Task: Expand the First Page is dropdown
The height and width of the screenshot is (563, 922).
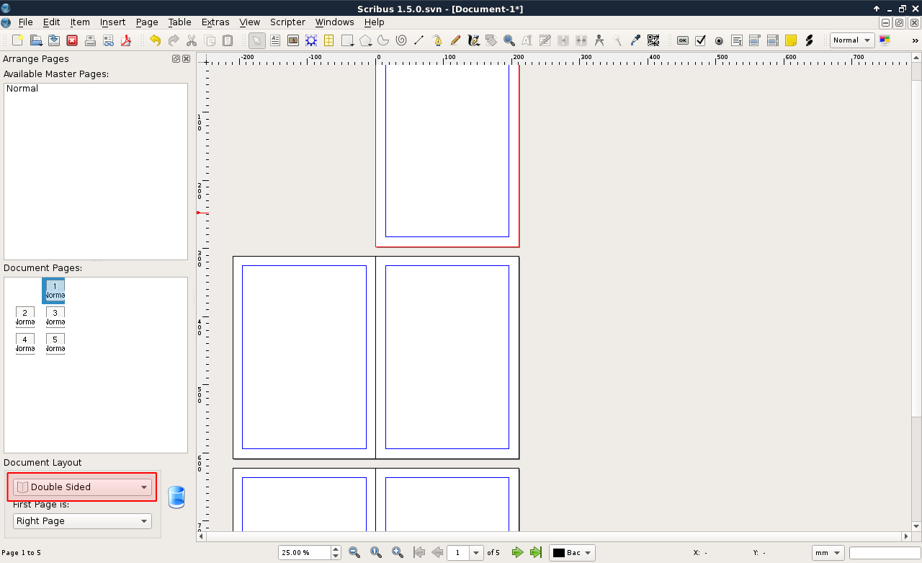Action: pos(82,521)
